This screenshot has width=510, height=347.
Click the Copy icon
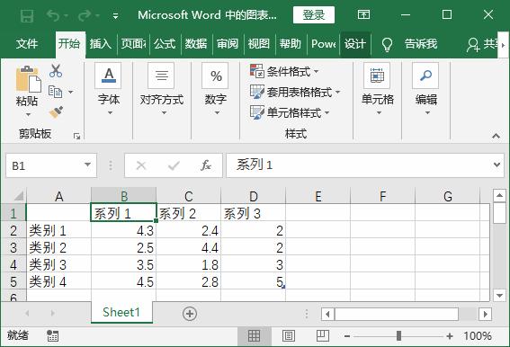point(55,92)
